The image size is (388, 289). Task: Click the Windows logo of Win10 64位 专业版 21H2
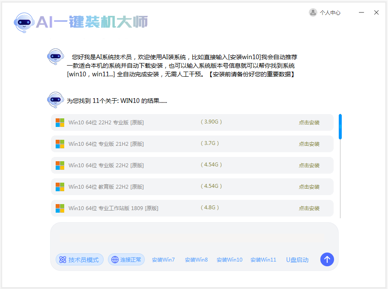click(x=60, y=144)
